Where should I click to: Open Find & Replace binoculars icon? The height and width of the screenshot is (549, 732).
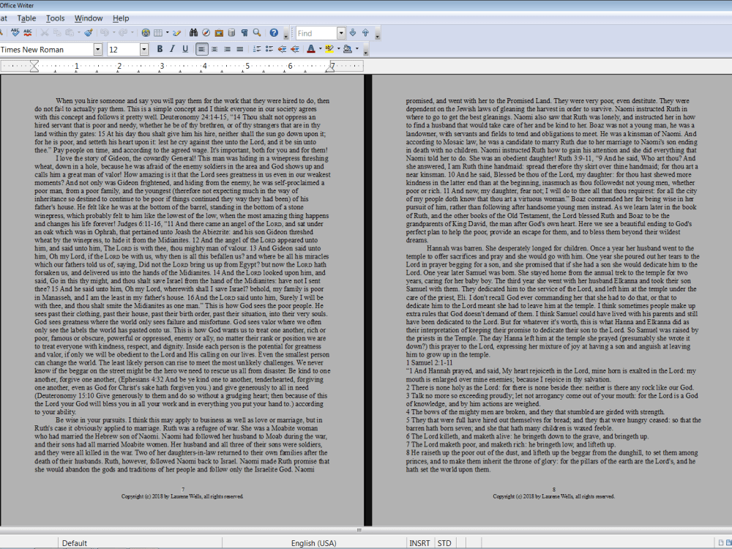(194, 33)
